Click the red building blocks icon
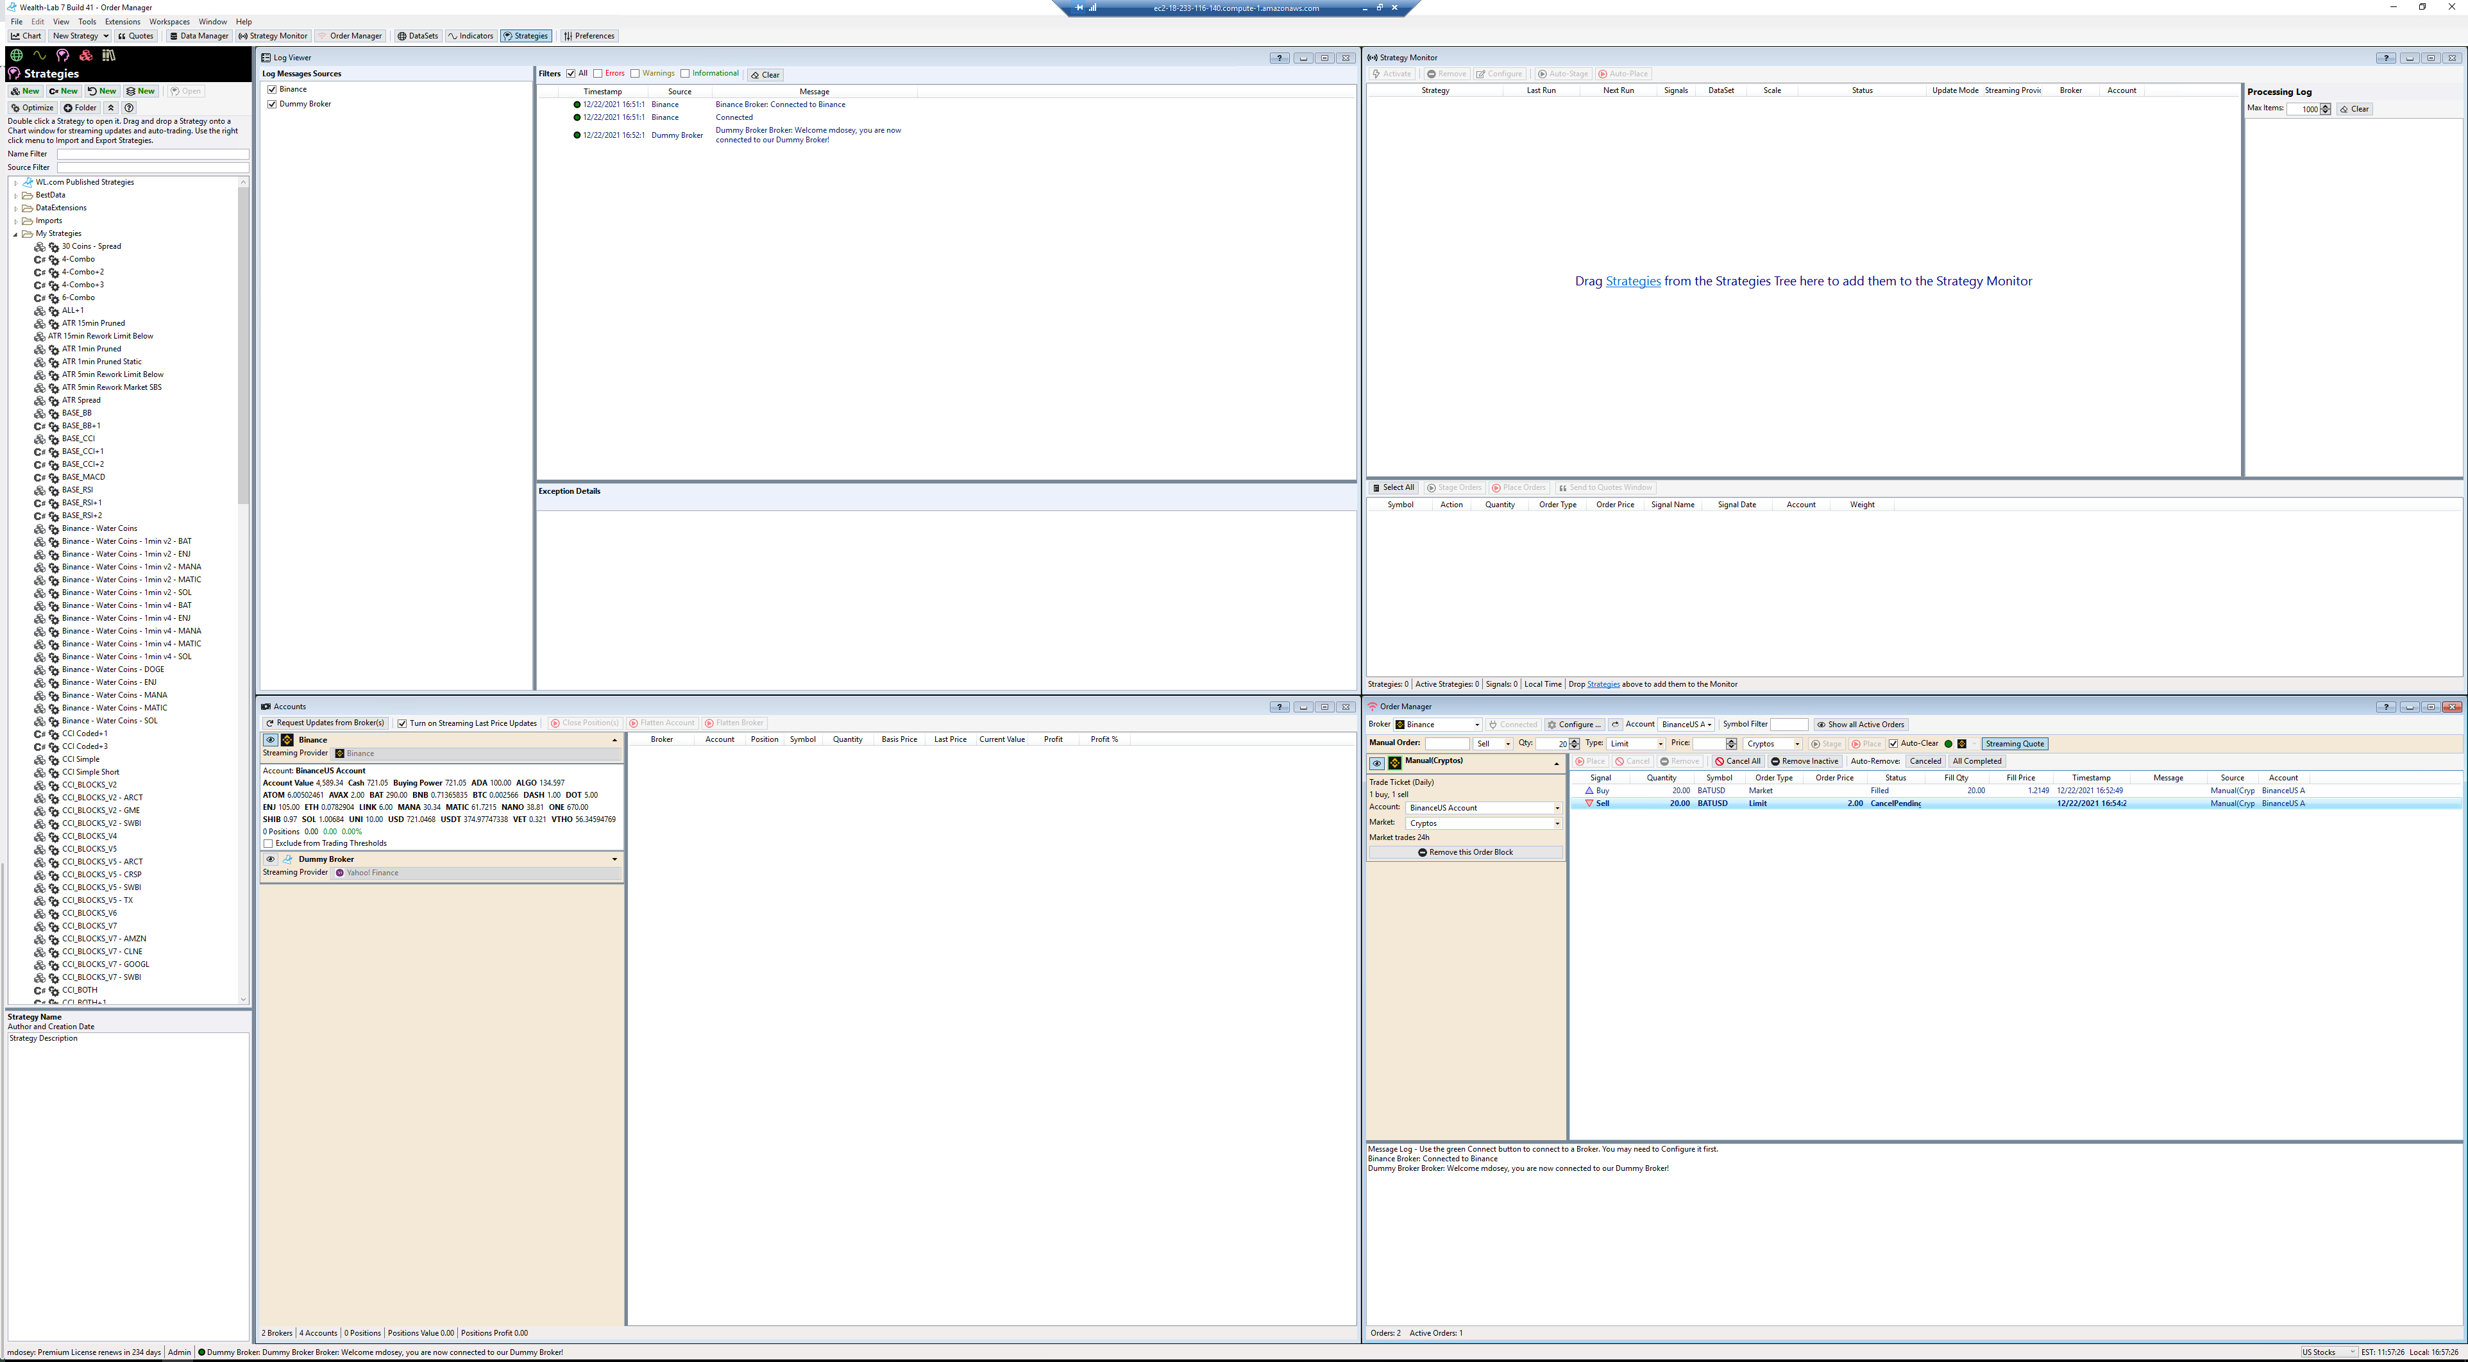The width and height of the screenshot is (2468, 1362). point(86,56)
